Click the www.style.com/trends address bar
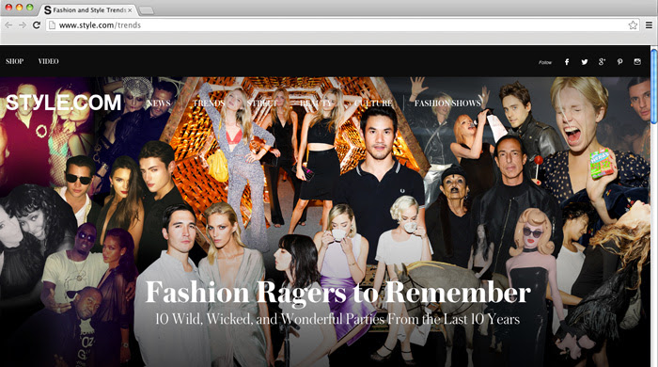The image size is (658, 367). pos(342,25)
